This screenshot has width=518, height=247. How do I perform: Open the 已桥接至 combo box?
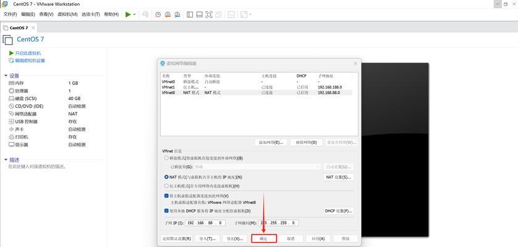(258, 167)
